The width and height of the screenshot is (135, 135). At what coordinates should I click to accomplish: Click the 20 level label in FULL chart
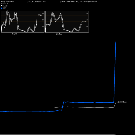point(87,26)
